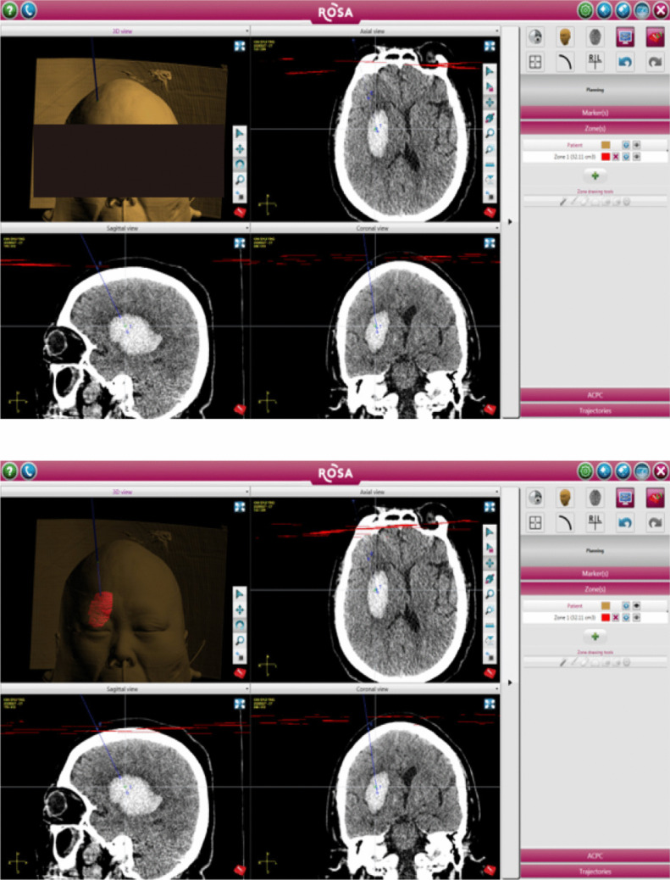
Task: Delete Zone 1 using red X, upper panel
Action: tap(616, 157)
